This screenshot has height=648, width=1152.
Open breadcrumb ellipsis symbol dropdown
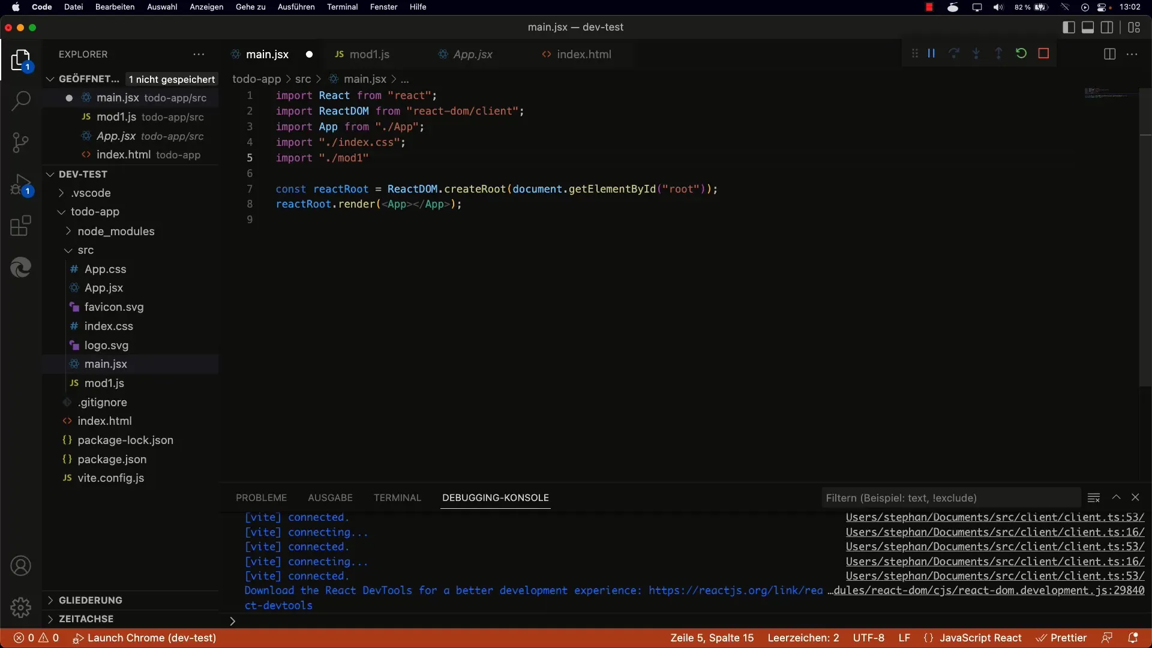point(405,79)
